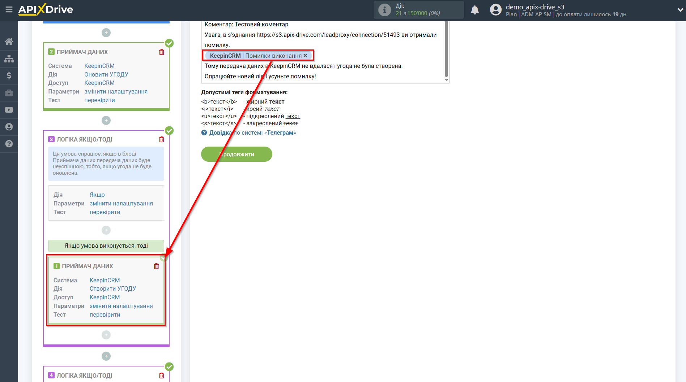686x382 pixels.
Task: Delete block 2 ПРИЙМАЧ ДАНИХ with the trash icon
Action: (162, 52)
